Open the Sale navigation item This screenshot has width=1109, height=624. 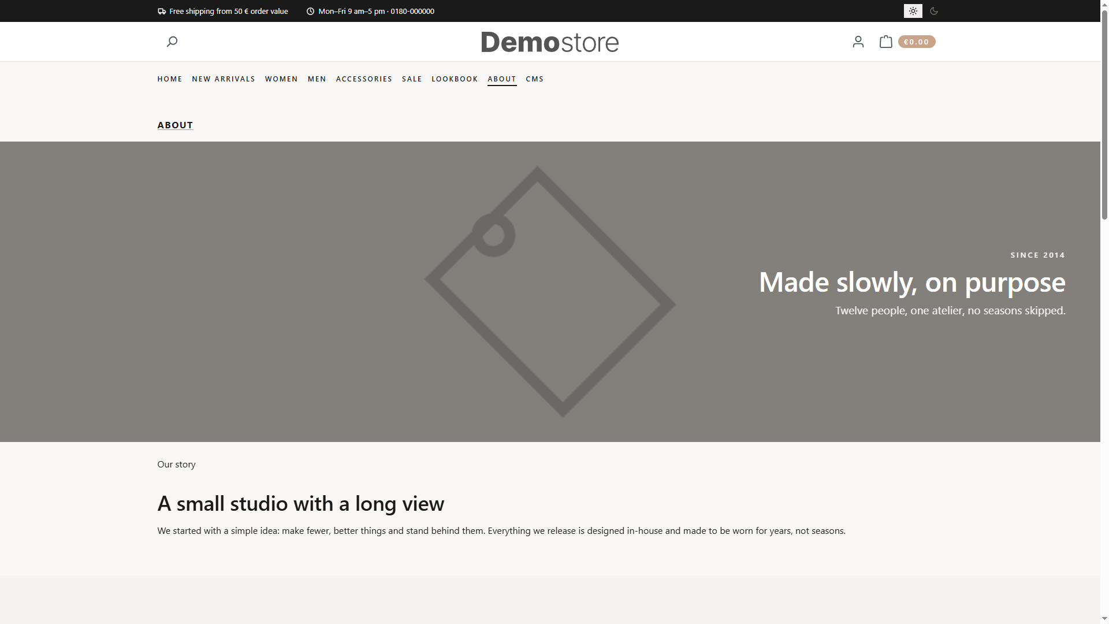412,79
